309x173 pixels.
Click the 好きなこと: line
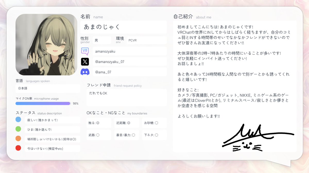(x=188, y=90)
